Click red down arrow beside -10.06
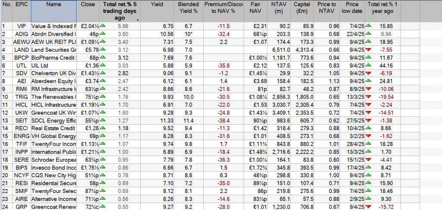Image resolution: width=442 pixels, height=210 pixels. point(369,89)
